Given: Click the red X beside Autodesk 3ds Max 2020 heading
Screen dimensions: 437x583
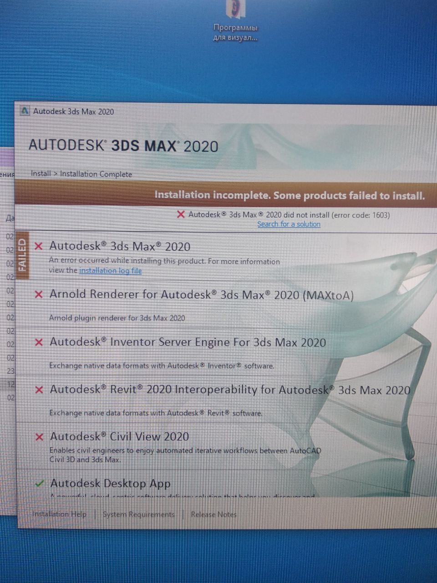Looking at the screenshot, I should click(x=39, y=246).
